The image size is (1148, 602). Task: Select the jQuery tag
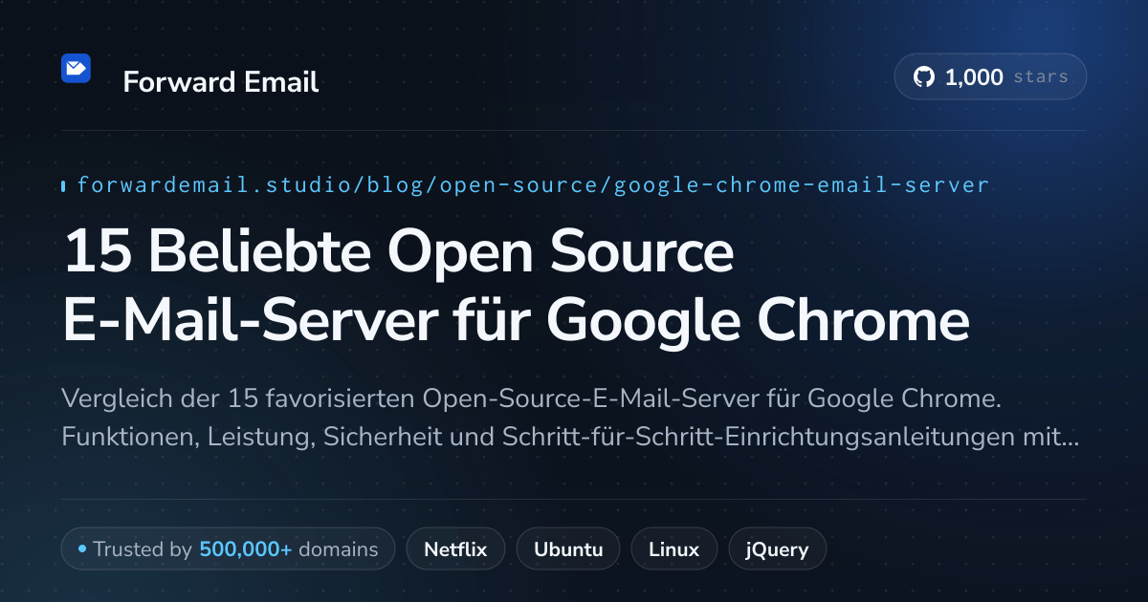pos(778,549)
